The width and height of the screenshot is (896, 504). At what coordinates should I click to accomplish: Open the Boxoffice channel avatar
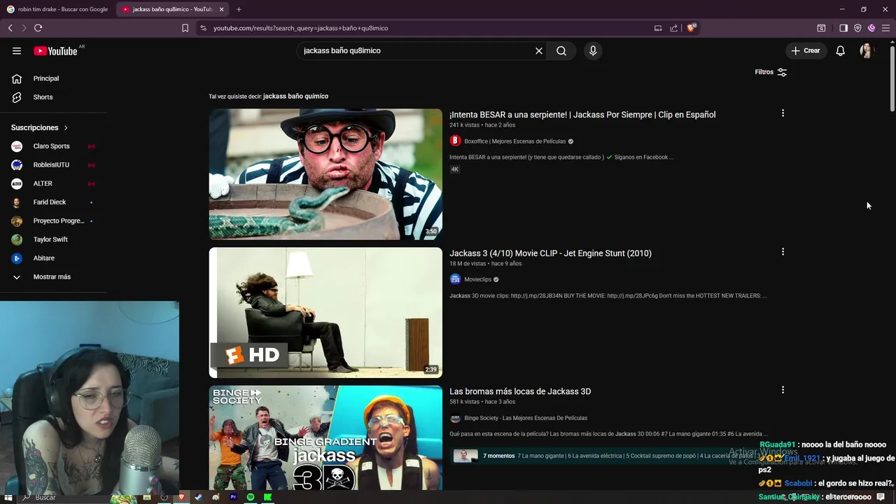pyautogui.click(x=455, y=141)
